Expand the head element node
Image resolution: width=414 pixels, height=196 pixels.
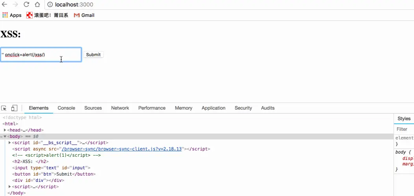5,130
